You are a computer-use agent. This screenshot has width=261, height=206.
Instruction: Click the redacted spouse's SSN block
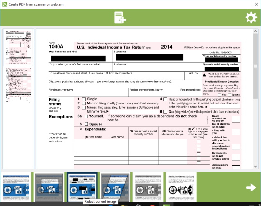(x=222, y=69)
